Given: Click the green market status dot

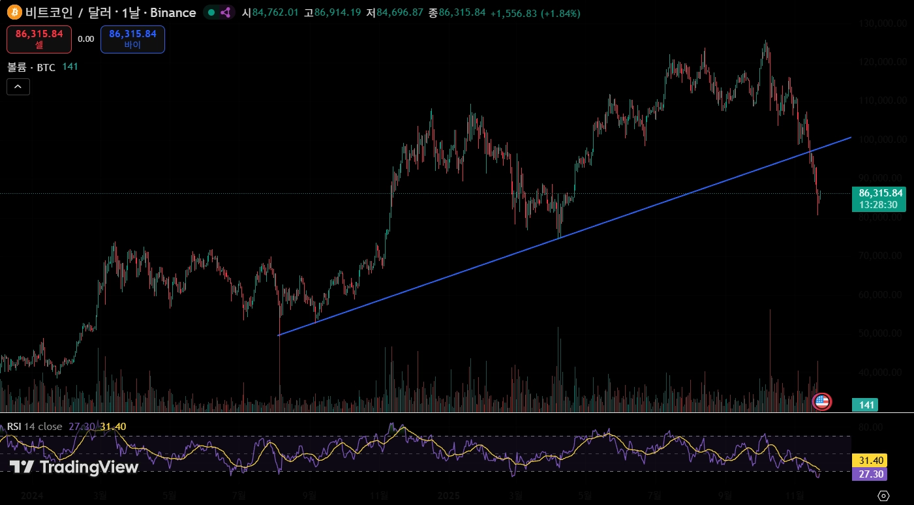Looking at the screenshot, I should click(x=211, y=12).
